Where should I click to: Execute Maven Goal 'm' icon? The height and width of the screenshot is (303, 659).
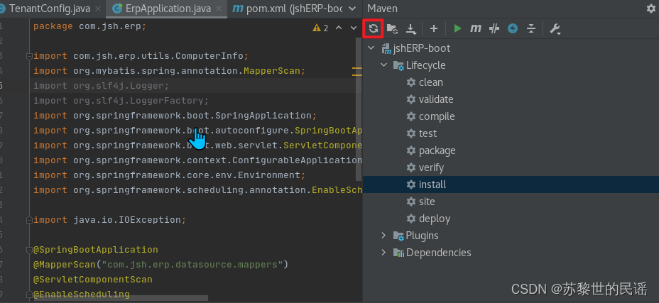point(475,28)
